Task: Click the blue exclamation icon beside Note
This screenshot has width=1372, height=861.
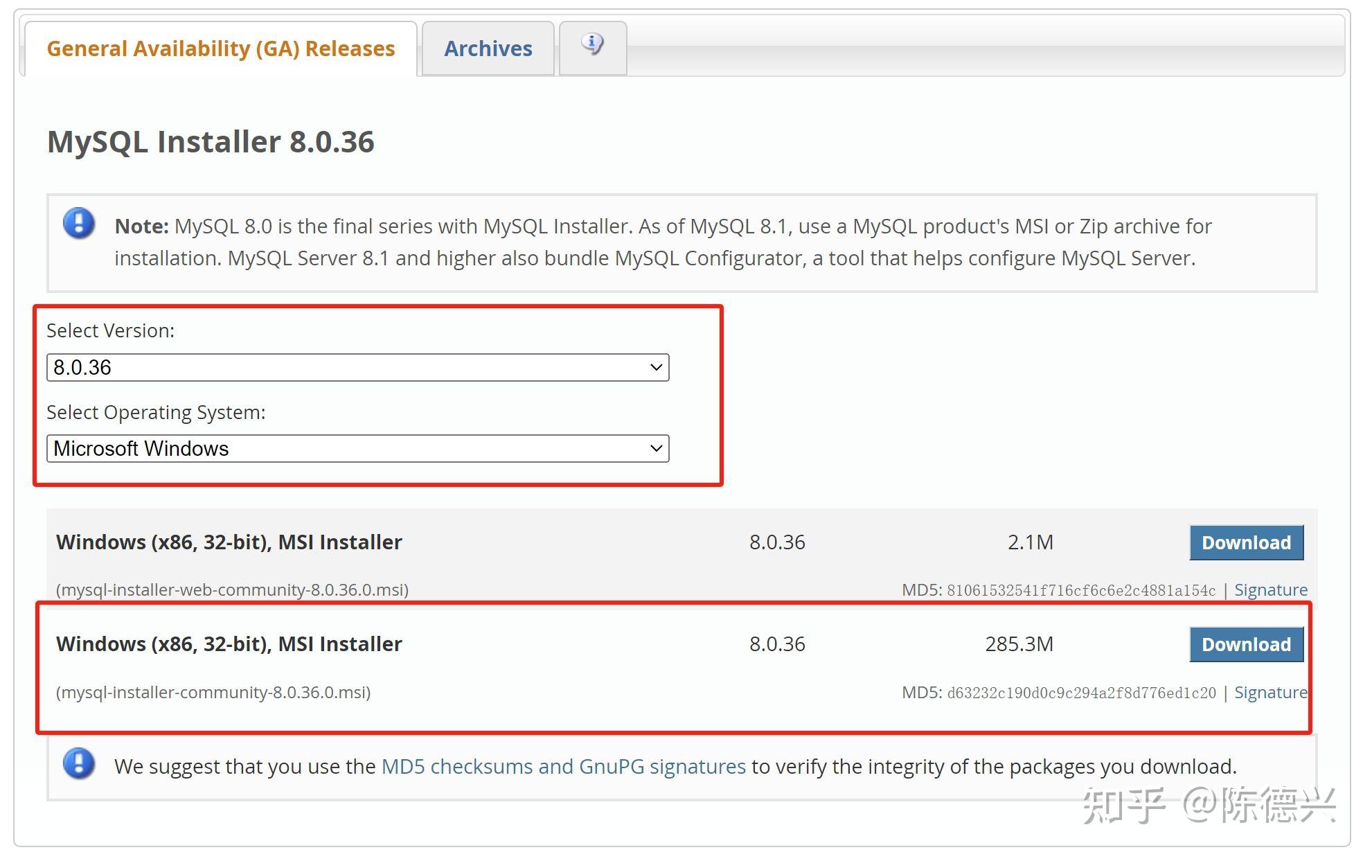Action: click(79, 224)
